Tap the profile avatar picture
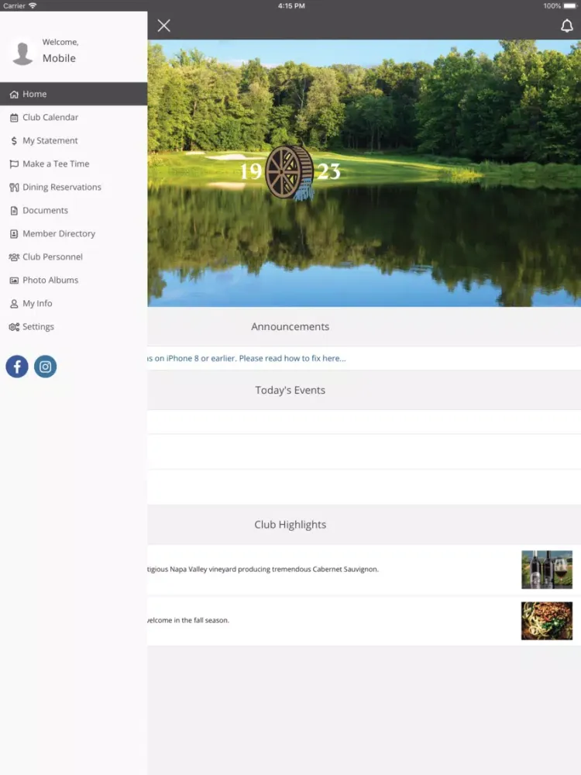 coord(22,53)
